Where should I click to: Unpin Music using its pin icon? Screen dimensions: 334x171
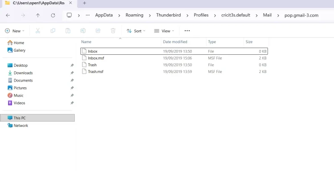tap(72, 95)
